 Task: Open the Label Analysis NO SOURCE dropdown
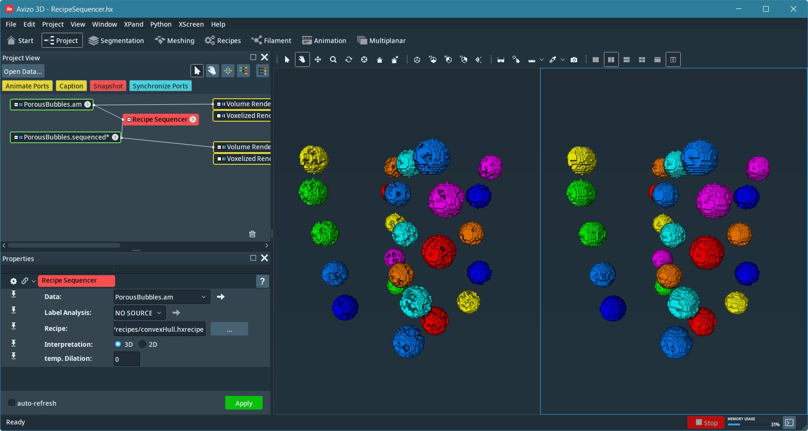point(140,313)
